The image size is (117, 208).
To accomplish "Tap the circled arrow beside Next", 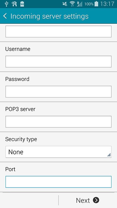I will coord(96,200).
